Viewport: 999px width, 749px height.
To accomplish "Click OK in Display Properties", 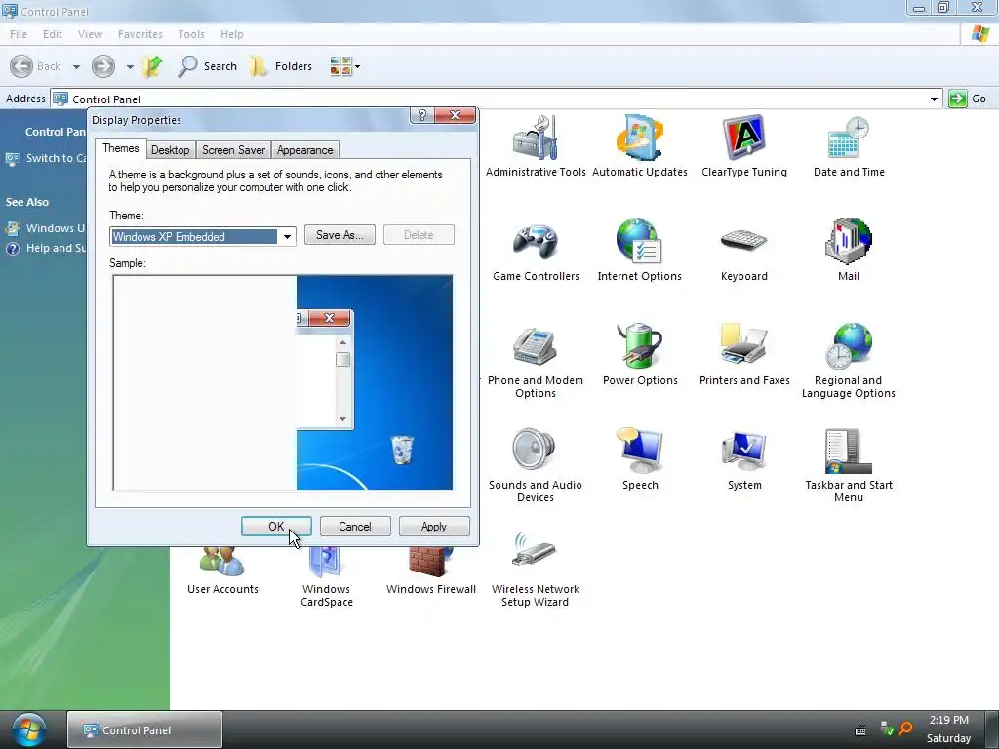I will 276,526.
